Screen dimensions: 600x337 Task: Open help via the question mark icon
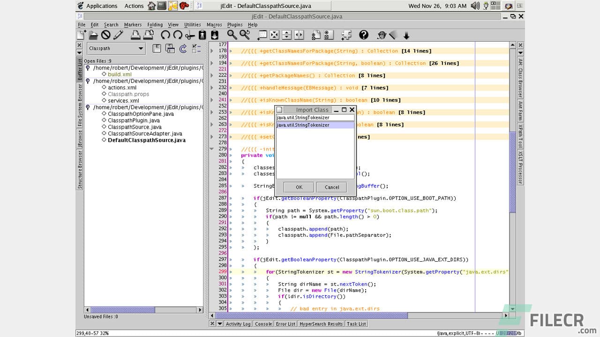363,35
